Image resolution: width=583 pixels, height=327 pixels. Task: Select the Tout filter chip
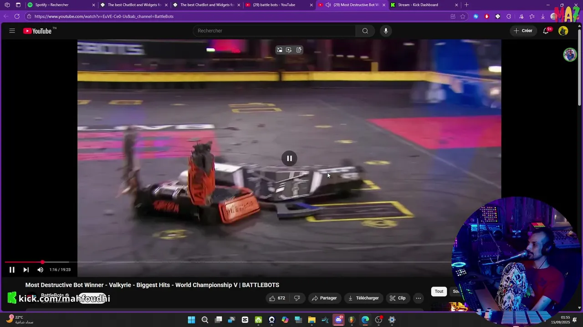[439, 292]
